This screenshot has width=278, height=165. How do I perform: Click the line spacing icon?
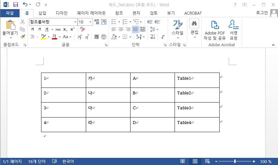152,29
